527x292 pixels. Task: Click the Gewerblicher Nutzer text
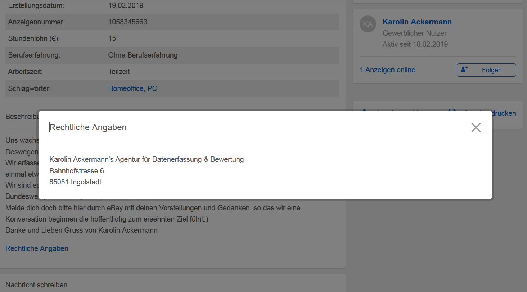pos(414,33)
